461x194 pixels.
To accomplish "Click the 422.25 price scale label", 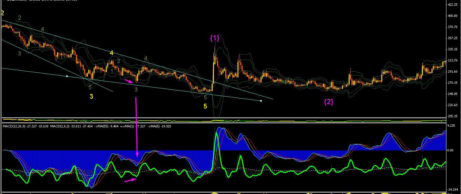I will (x=453, y=5).
